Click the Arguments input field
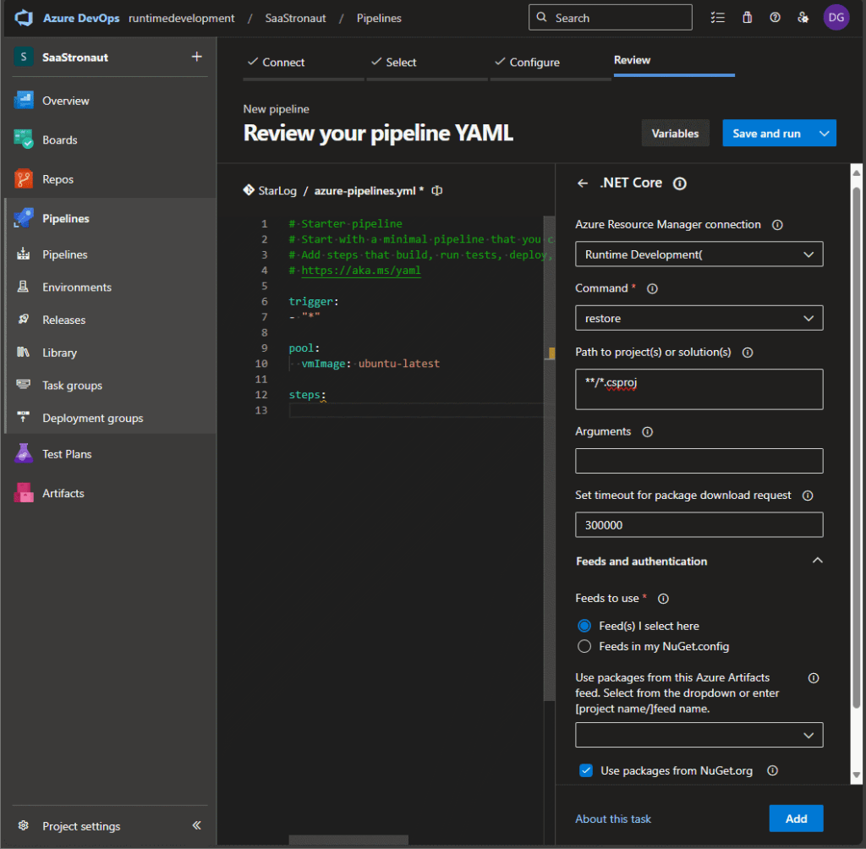The height and width of the screenshot is (849, 866). [x=699, y=461]
